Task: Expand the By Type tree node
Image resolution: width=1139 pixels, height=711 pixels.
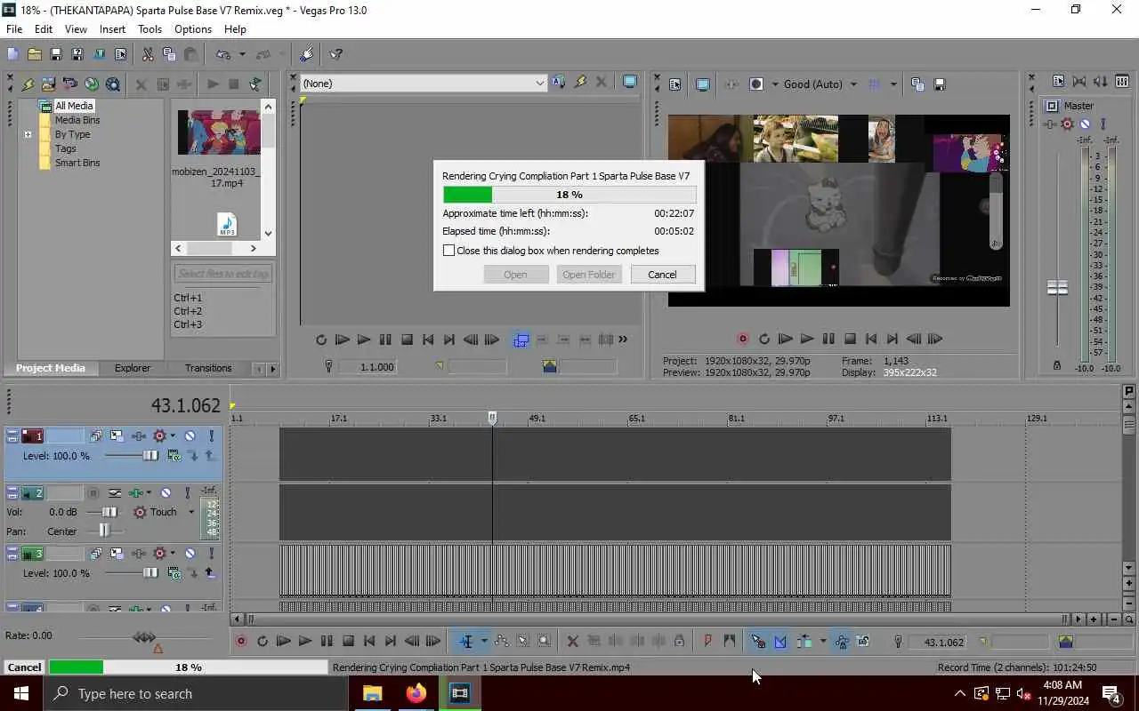Action: point(28,134)
